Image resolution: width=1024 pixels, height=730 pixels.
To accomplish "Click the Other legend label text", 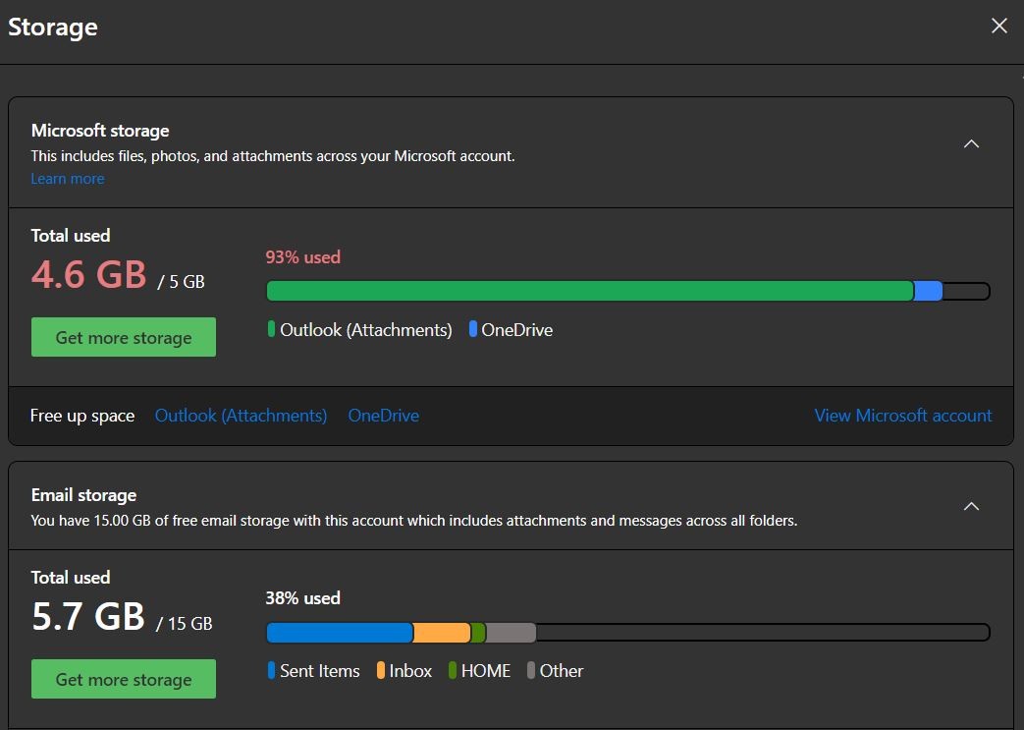I will 561,671.
